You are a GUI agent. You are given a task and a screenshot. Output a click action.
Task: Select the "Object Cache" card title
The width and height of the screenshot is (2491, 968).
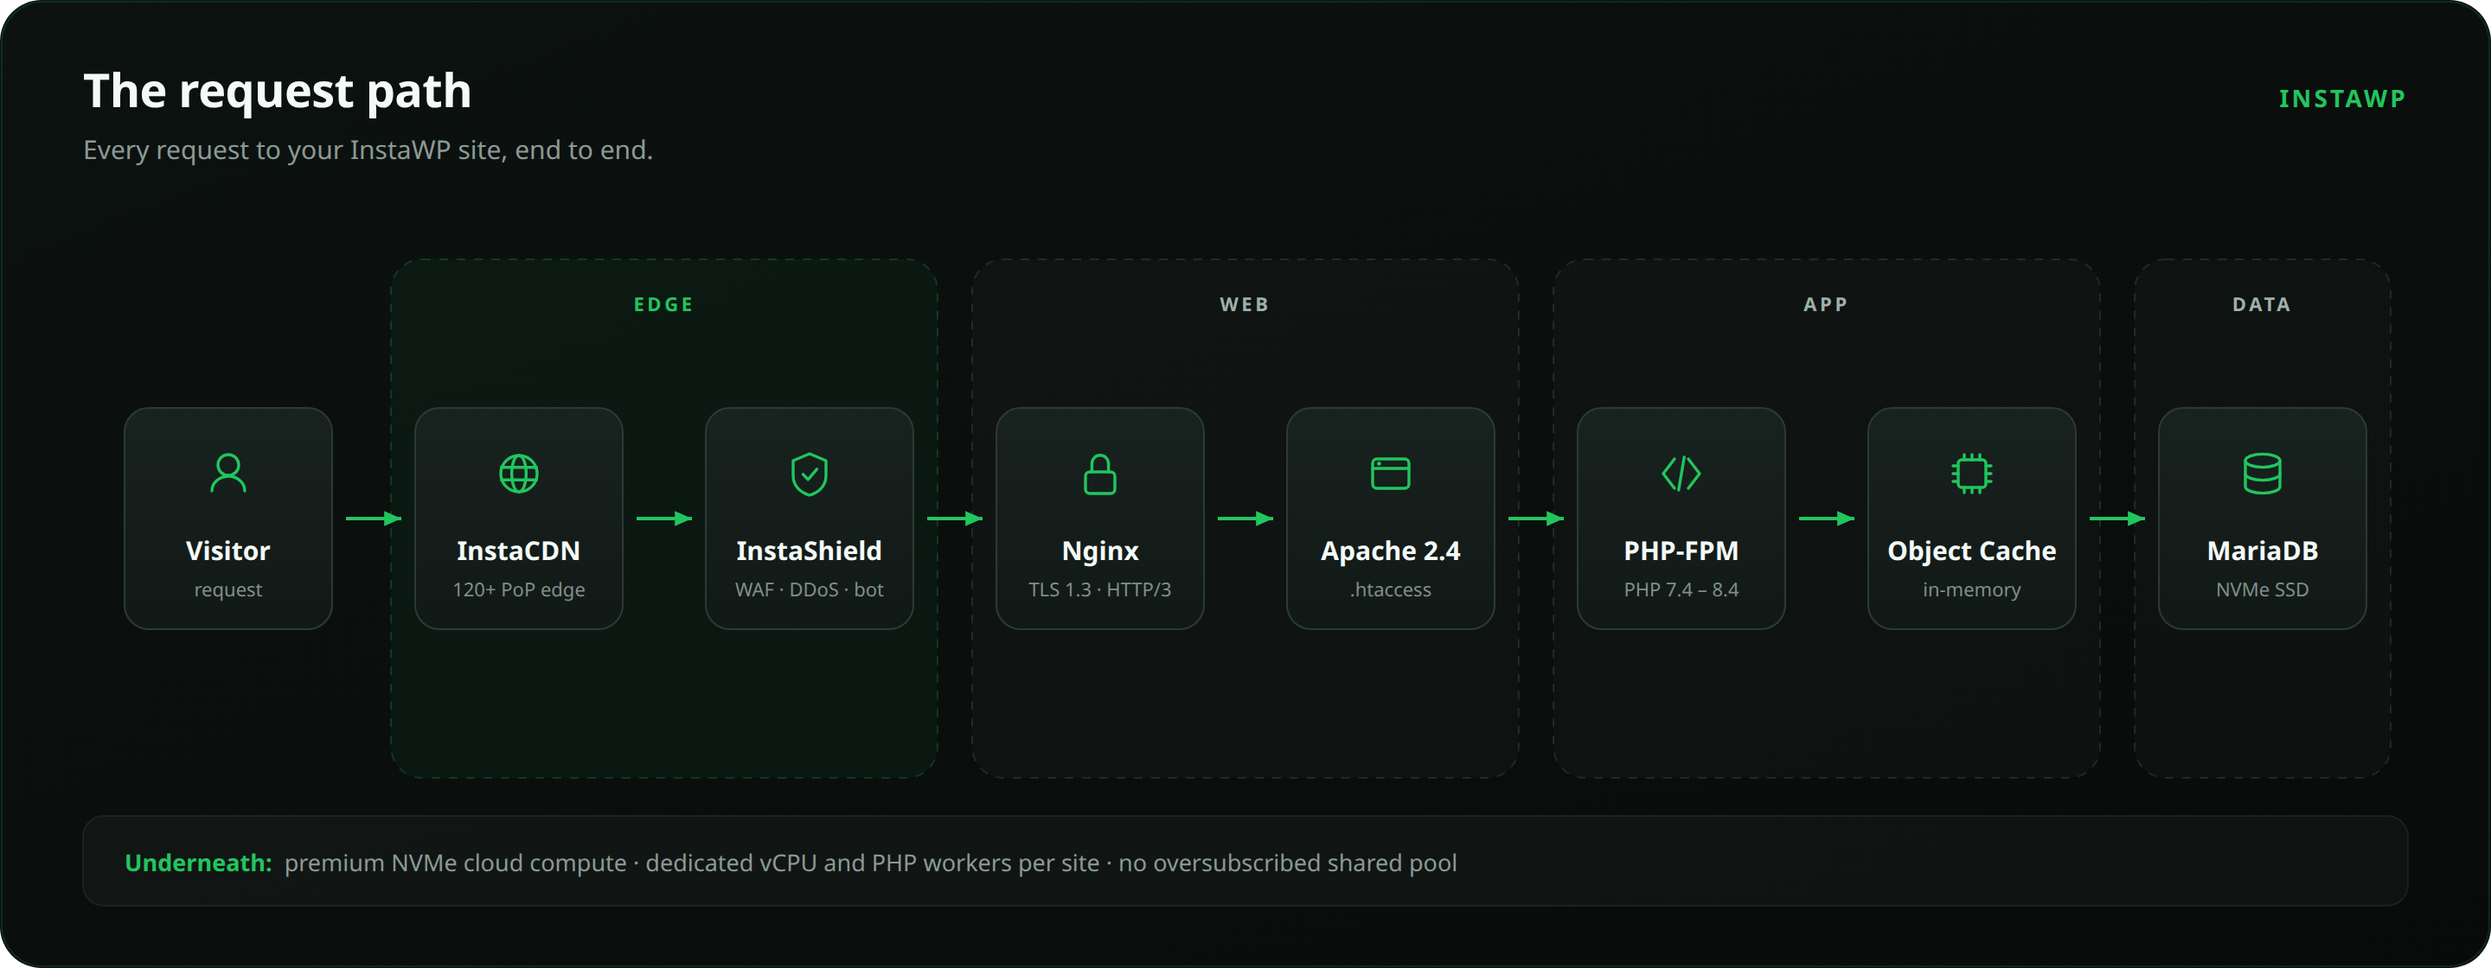point(1972,551)
